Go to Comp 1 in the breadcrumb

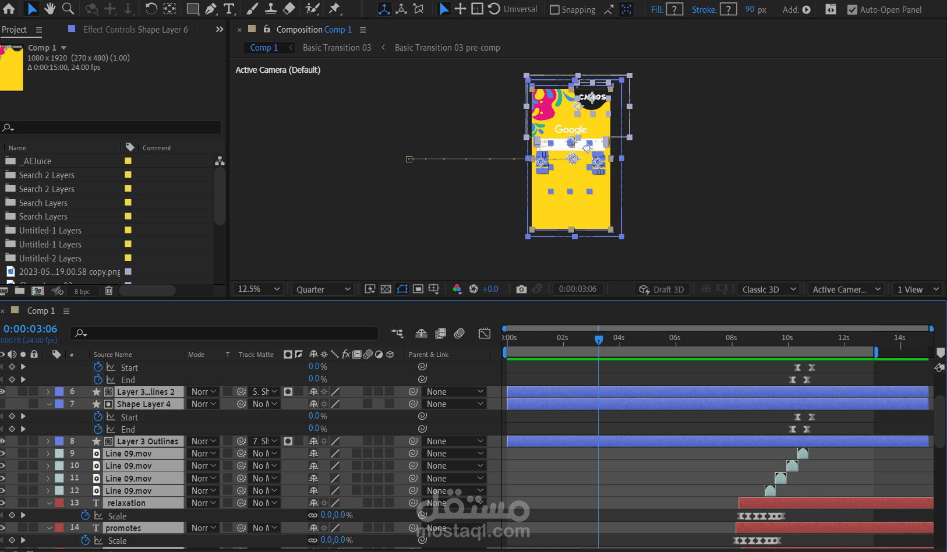tap(264, 48)
